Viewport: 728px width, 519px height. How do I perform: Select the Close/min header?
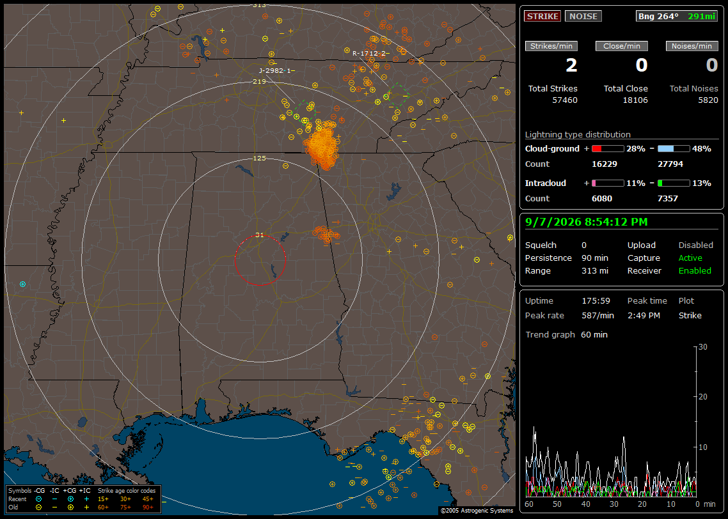[622, 46]
